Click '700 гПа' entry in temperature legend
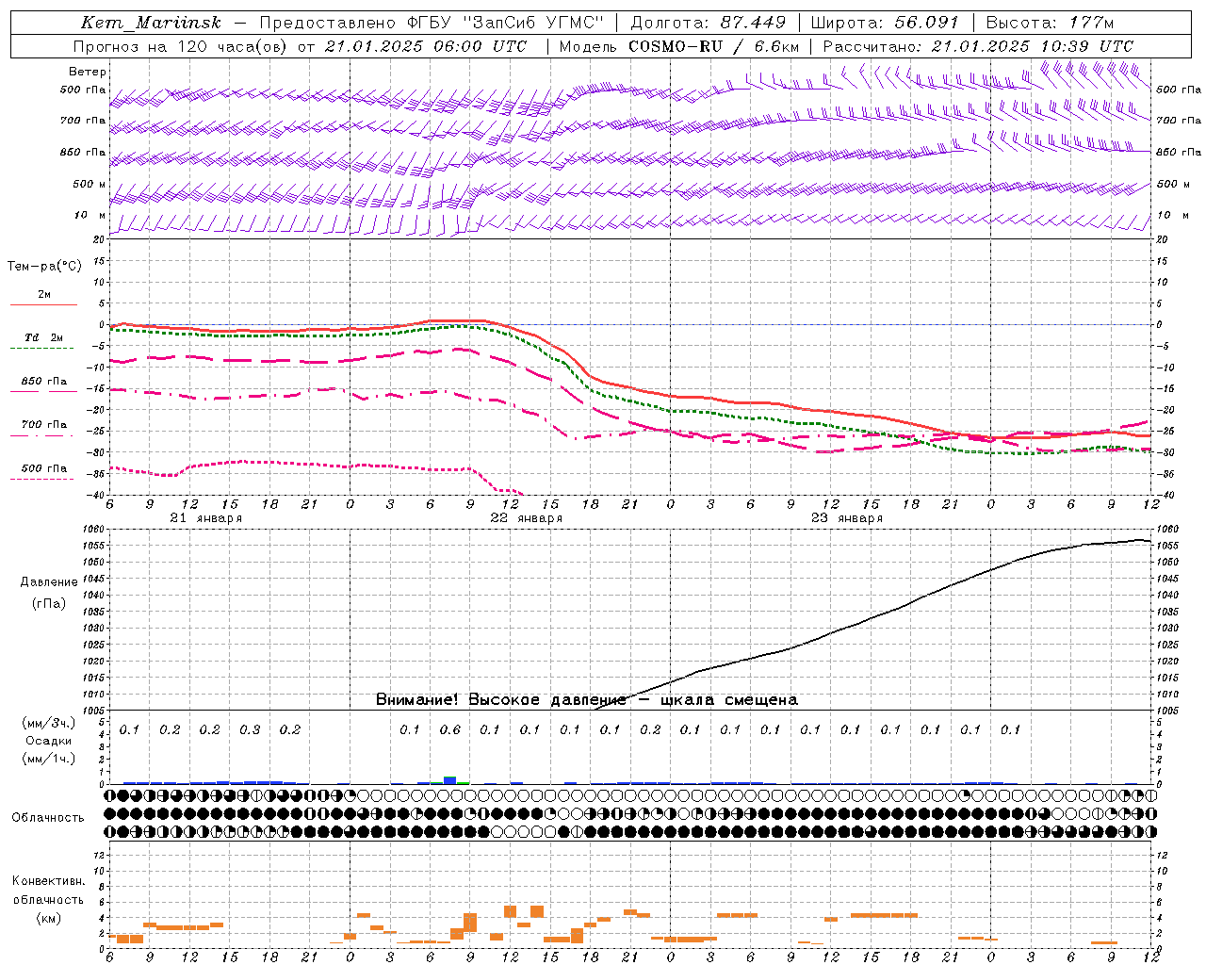The height and width of the screenshot is (965, 1206). [x=44, y=425]
